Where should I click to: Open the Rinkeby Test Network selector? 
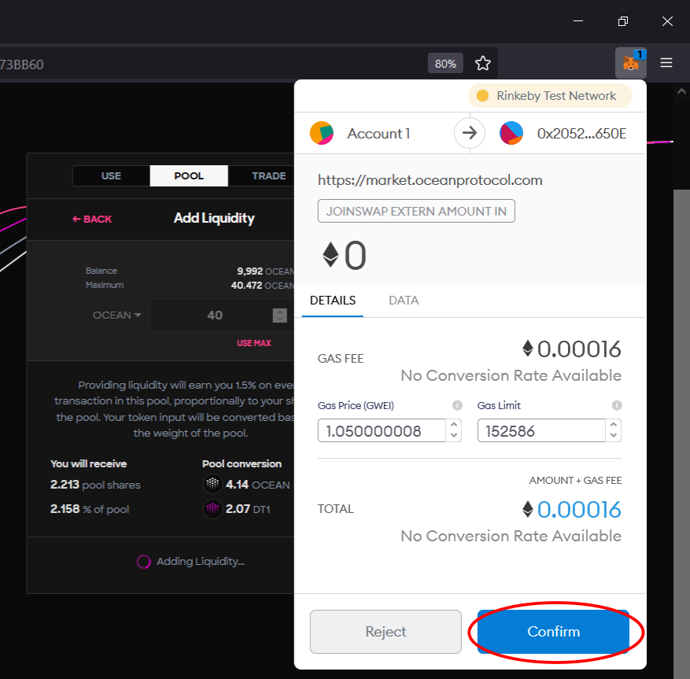(x=550, y=95)
